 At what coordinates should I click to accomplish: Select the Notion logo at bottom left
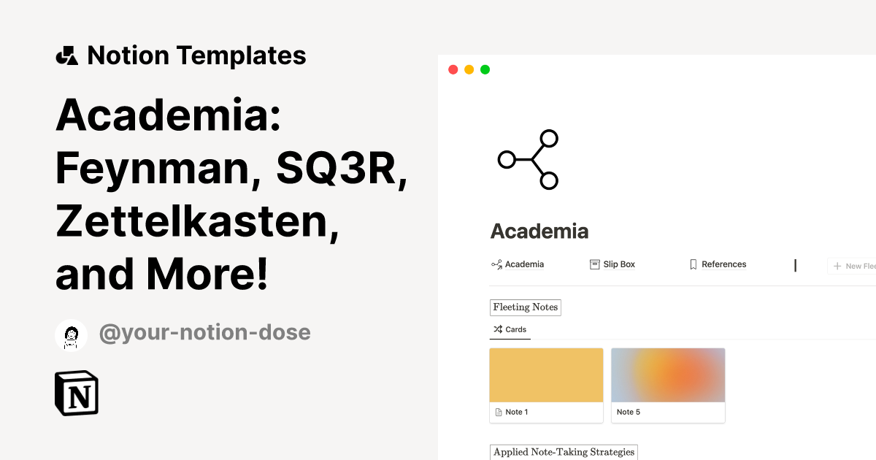coord(76,393)
